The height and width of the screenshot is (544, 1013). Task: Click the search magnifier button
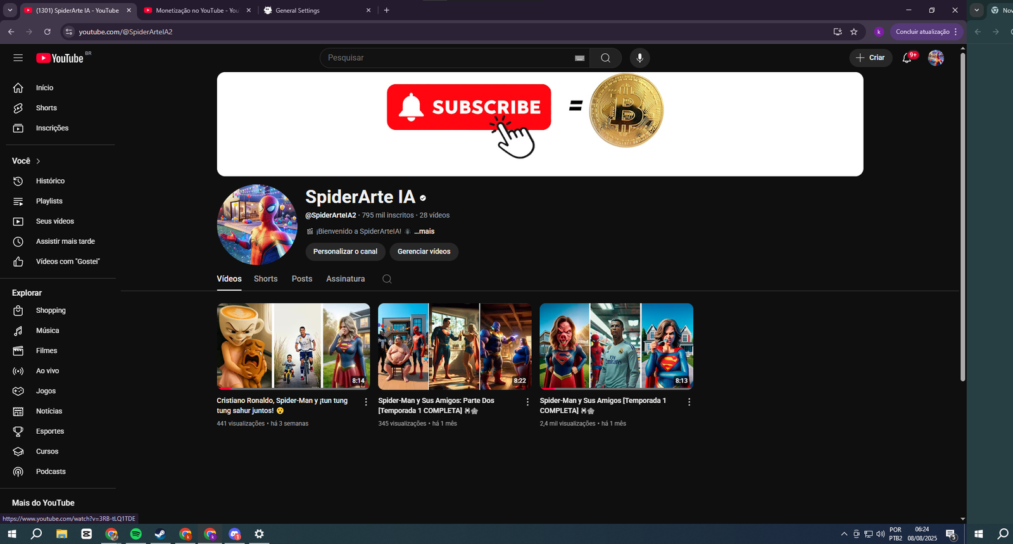605,58
